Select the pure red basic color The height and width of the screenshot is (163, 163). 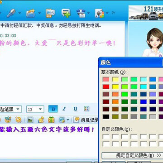point(106,87)
